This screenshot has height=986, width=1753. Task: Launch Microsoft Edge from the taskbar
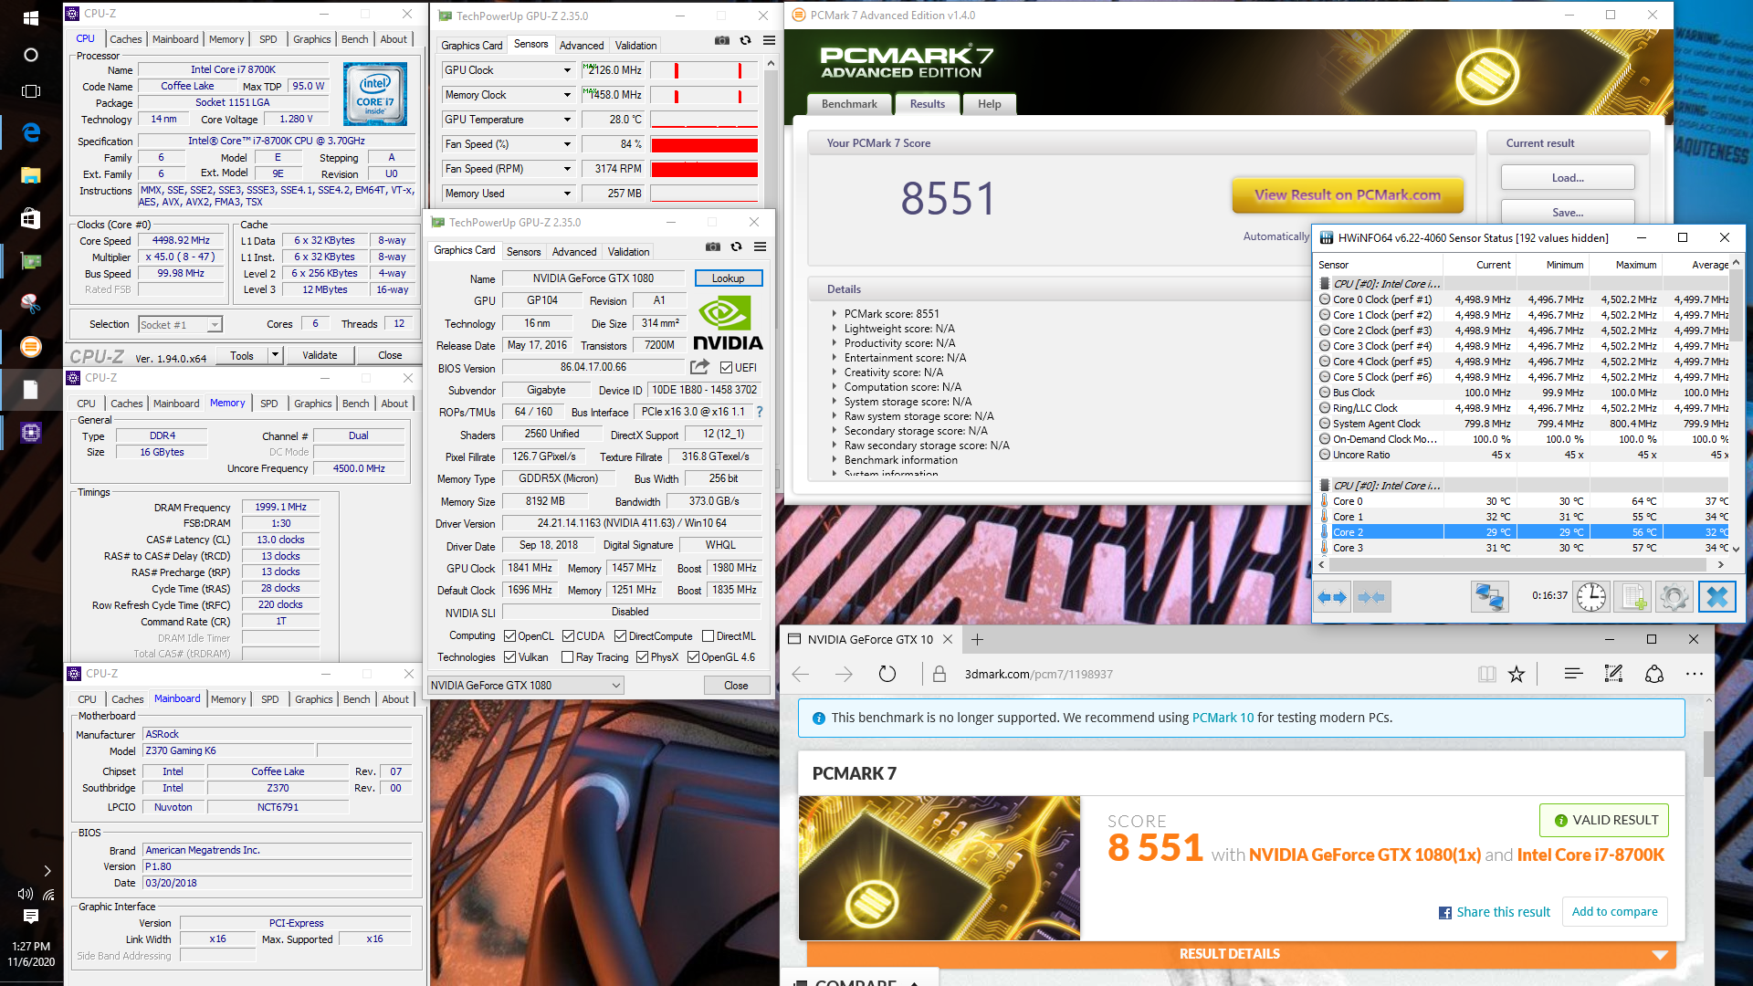tap(30, 132)
